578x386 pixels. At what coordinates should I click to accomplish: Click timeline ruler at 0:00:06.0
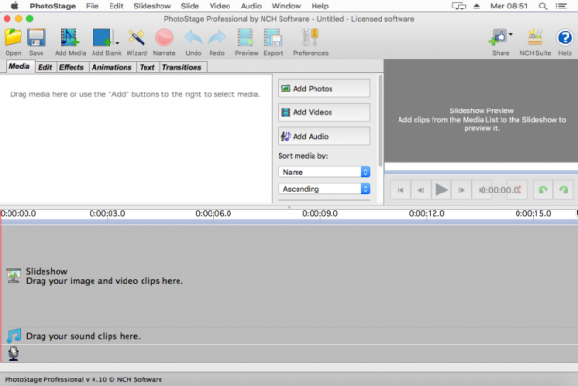tap(213, 214)
